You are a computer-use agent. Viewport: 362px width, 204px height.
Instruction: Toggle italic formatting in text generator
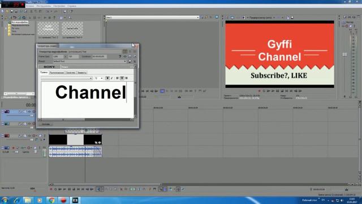tap(112, 78)
